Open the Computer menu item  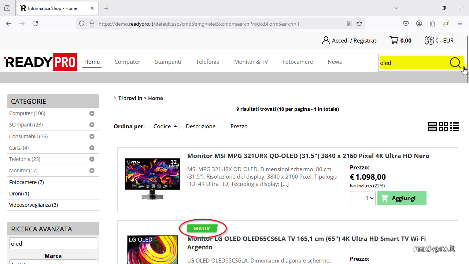[x=127, y=62]
